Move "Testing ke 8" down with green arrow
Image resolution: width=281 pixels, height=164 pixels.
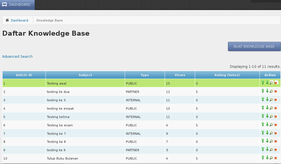[x=267, y=141]
